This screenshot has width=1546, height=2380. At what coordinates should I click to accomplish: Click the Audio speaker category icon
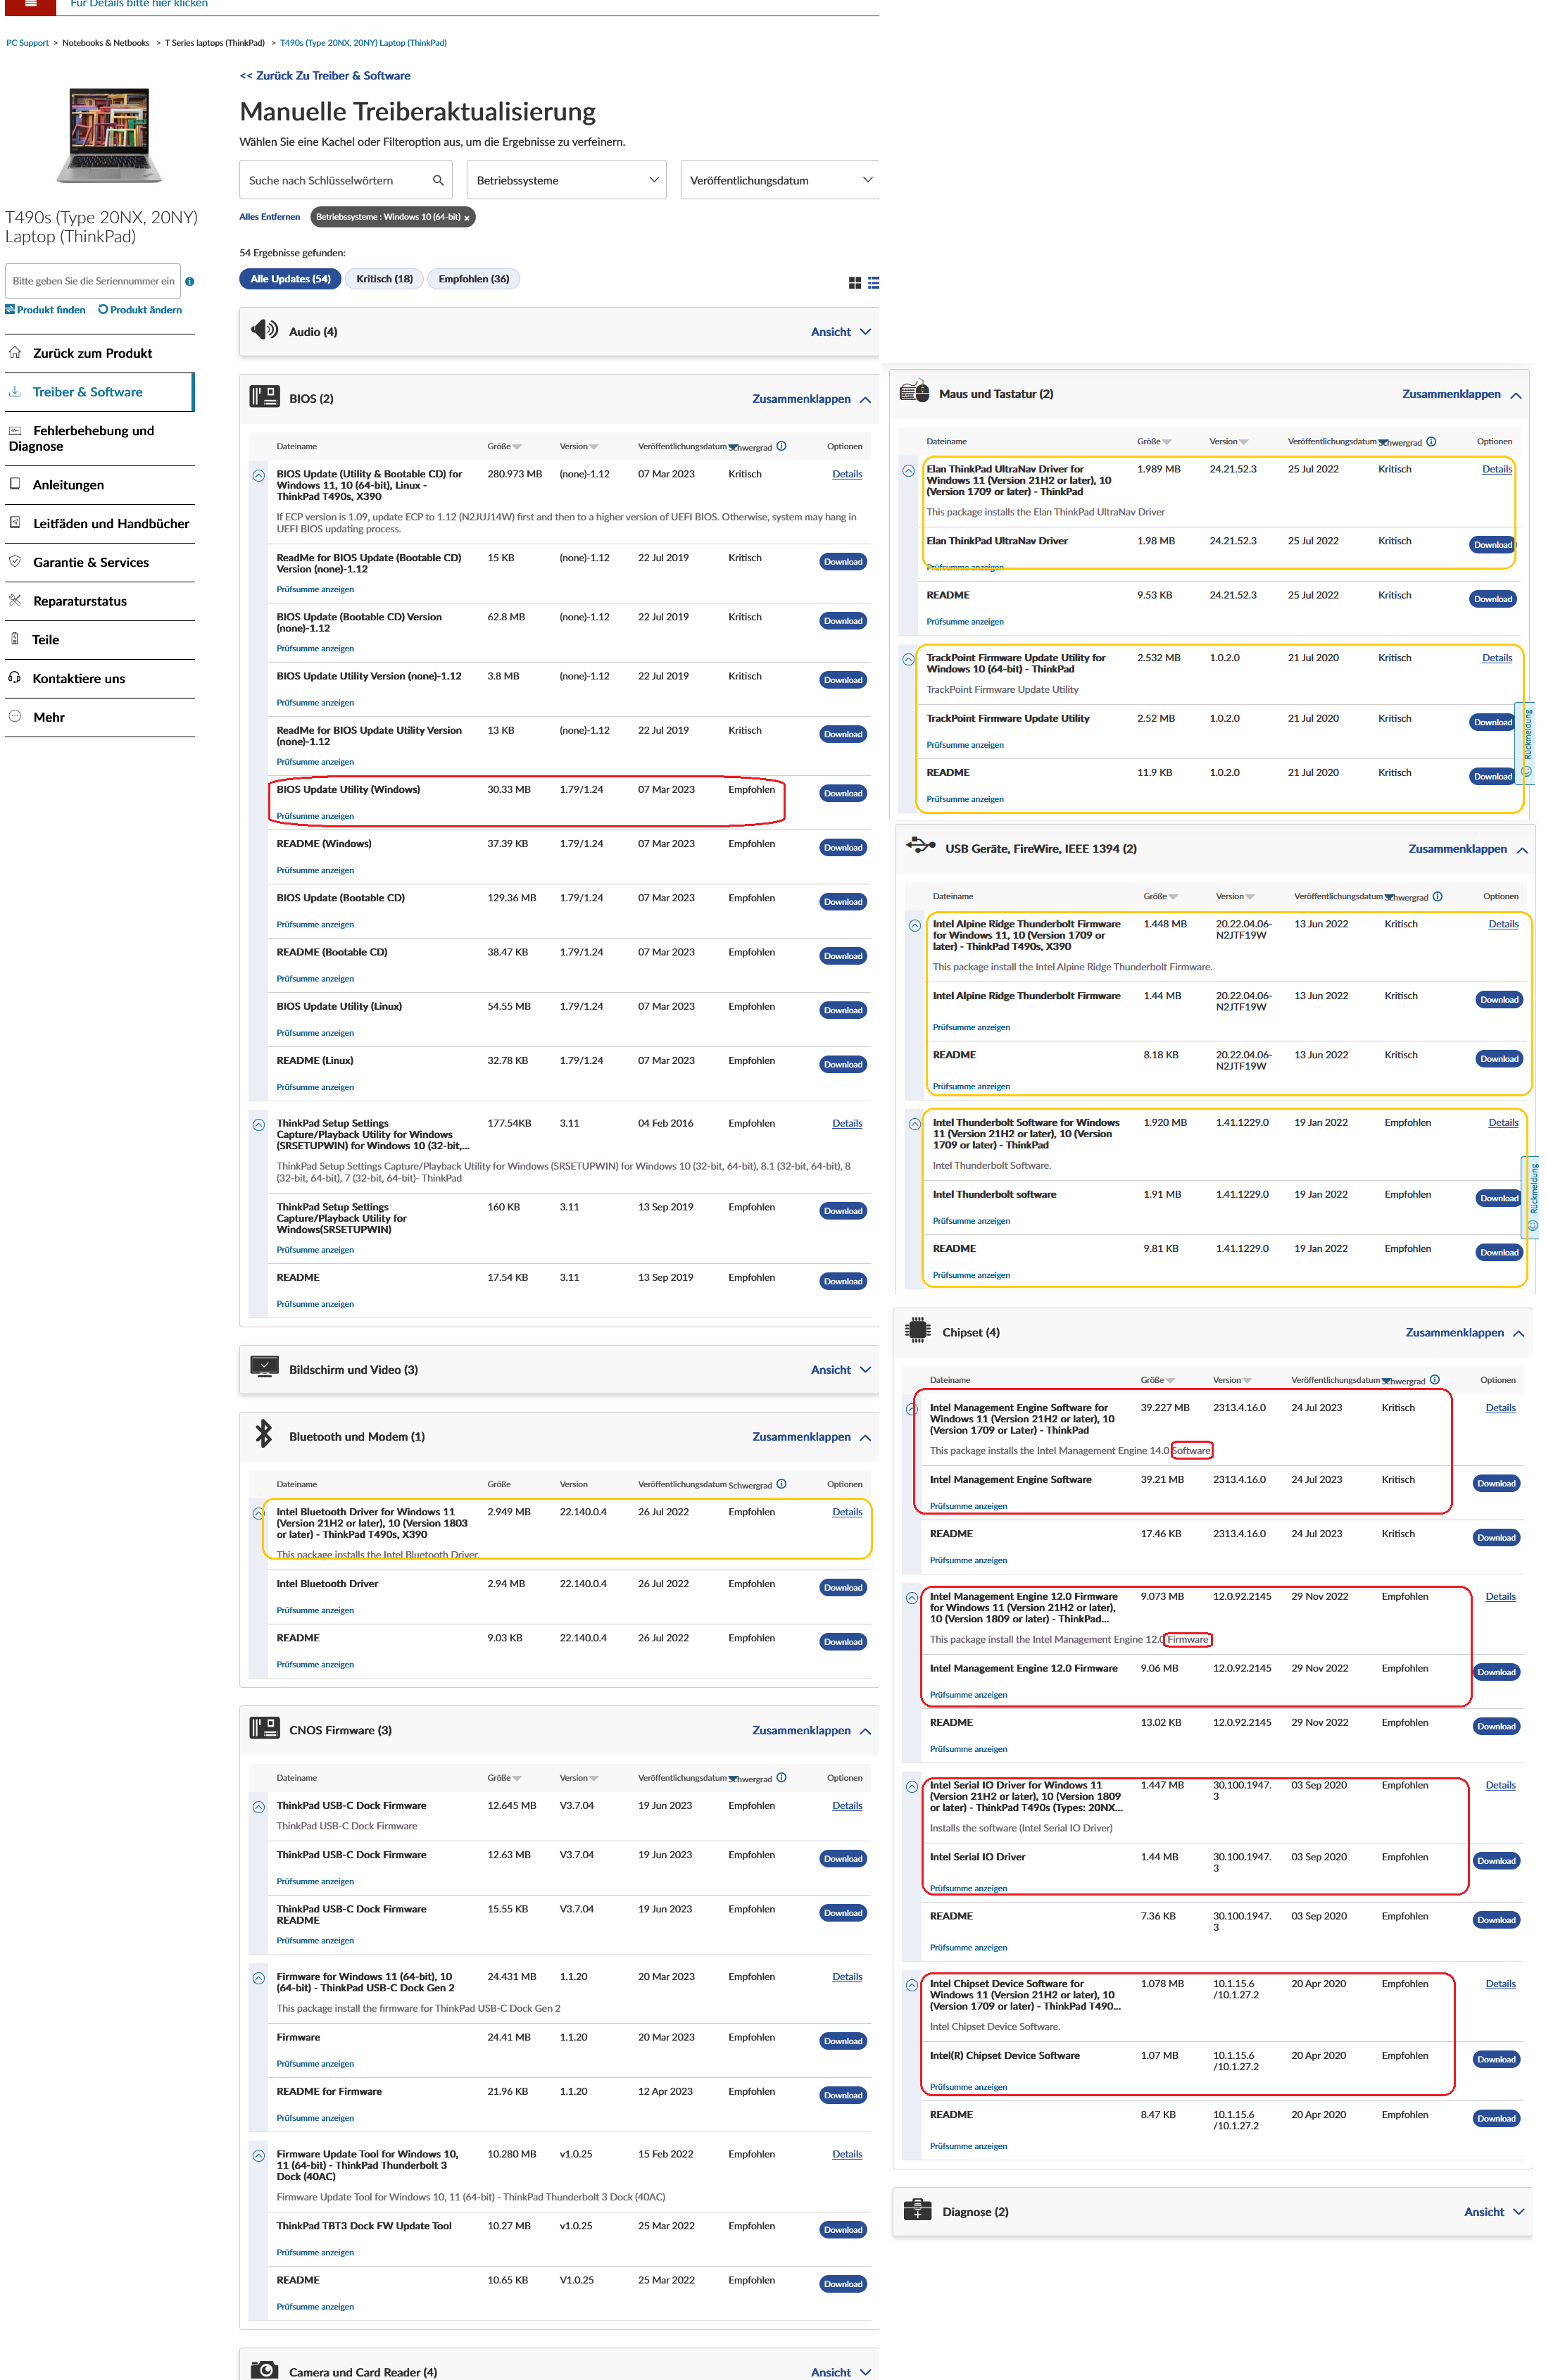point(264,330)
